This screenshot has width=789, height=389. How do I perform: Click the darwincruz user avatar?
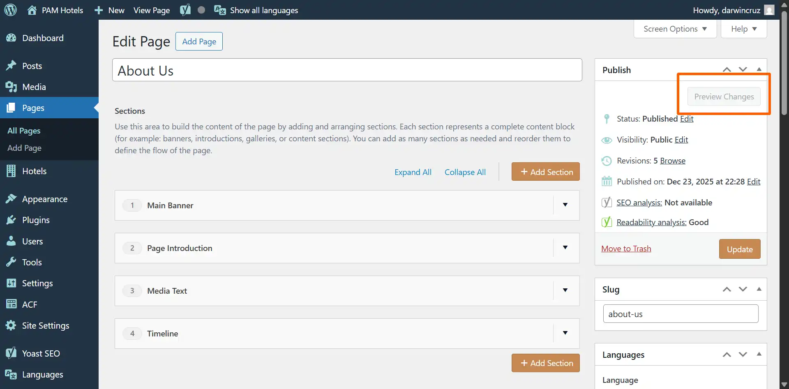[769, 10]
